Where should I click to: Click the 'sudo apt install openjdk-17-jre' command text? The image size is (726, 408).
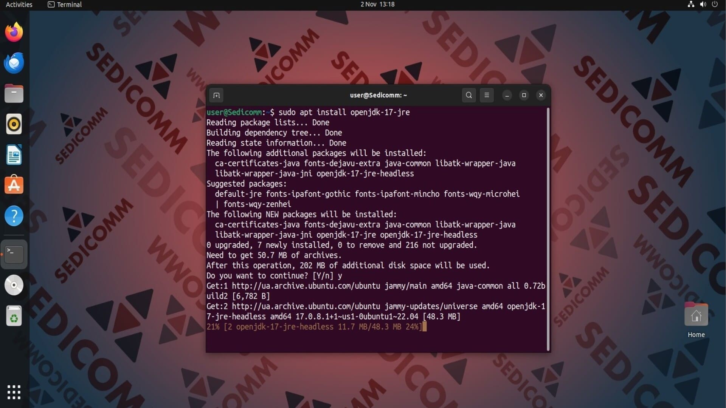click(344, 112)
